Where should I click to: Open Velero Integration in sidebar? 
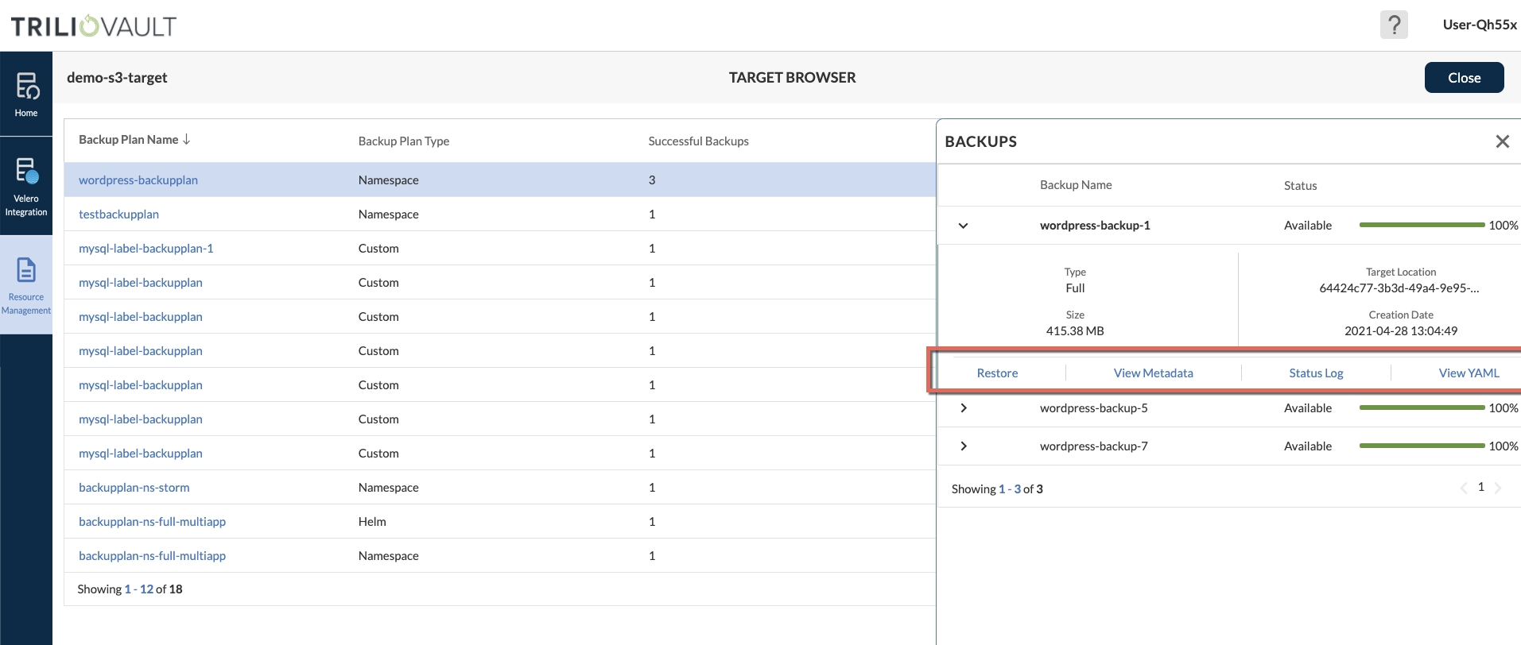[x=26, y=187]
